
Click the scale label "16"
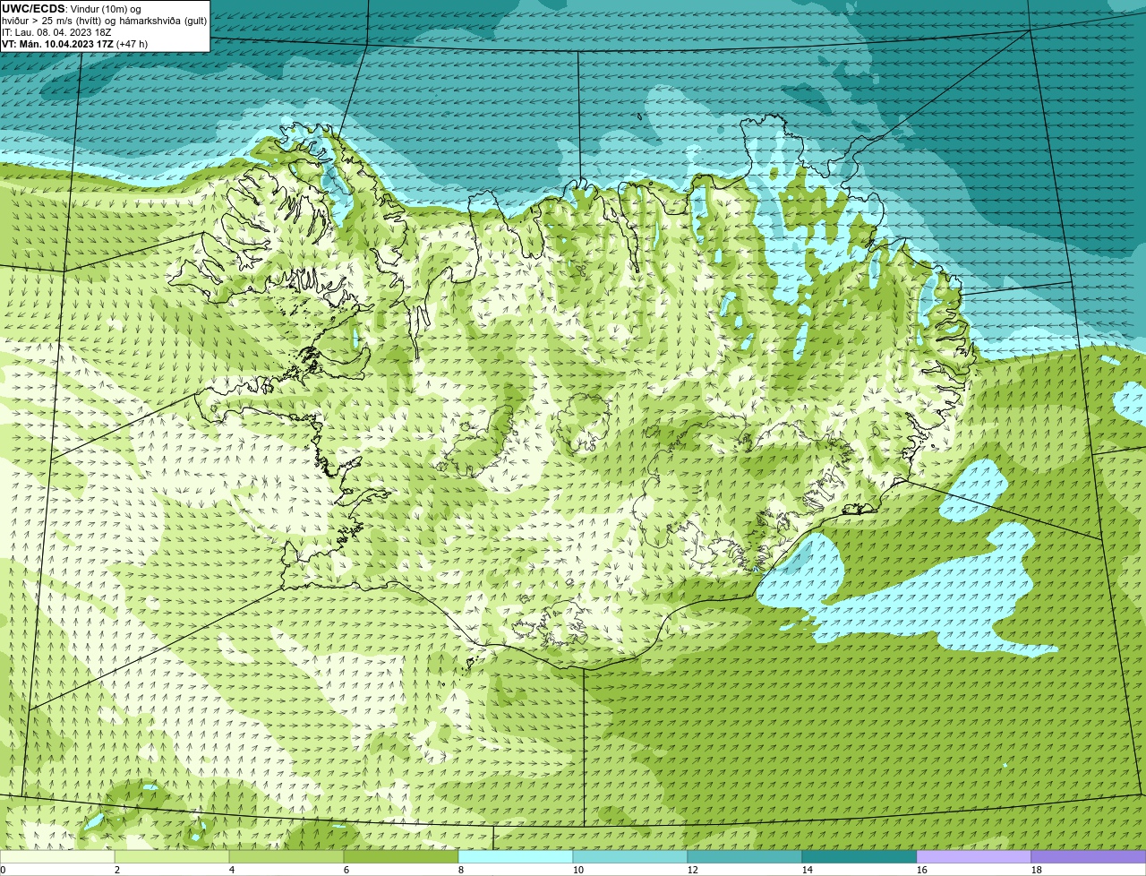pos(922,870)
